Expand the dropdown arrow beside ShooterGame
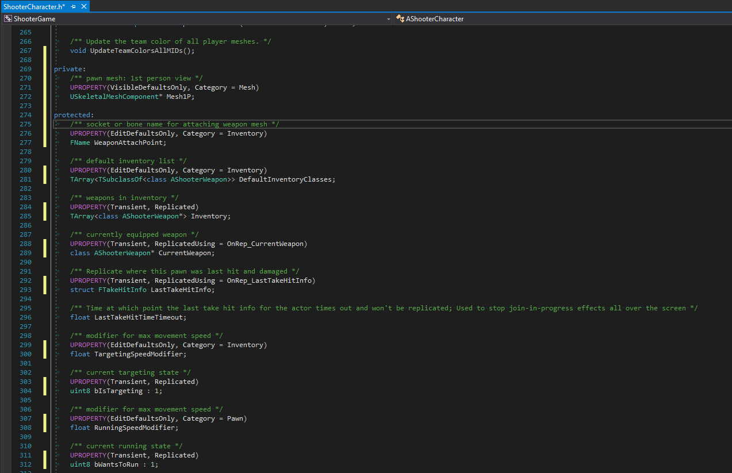 click(389, 18)
